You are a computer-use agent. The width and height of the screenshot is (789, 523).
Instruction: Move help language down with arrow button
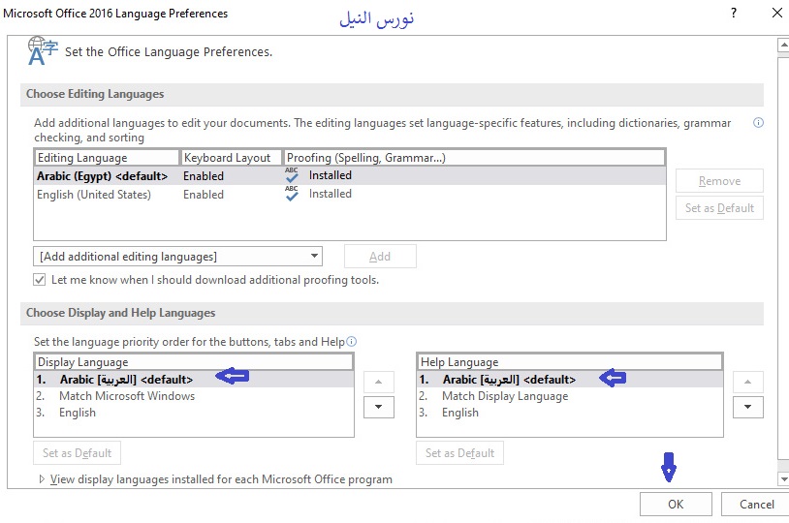pos(747,407)
